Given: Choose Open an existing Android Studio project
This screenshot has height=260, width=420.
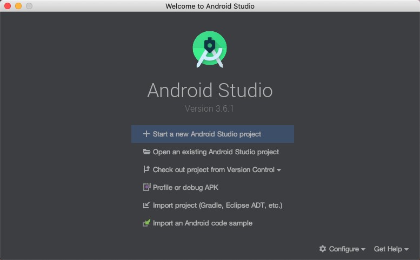Looking at the screenshot, I should coord(216,152).
